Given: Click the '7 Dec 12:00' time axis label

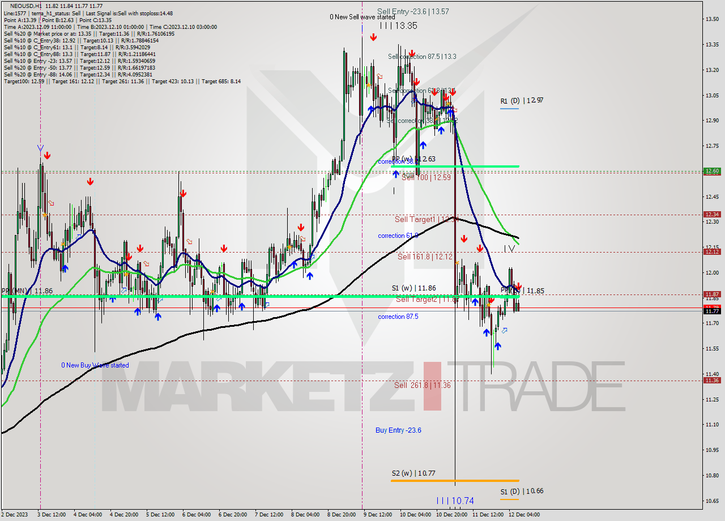Looking at the screenshot, I should click(269, 515).
